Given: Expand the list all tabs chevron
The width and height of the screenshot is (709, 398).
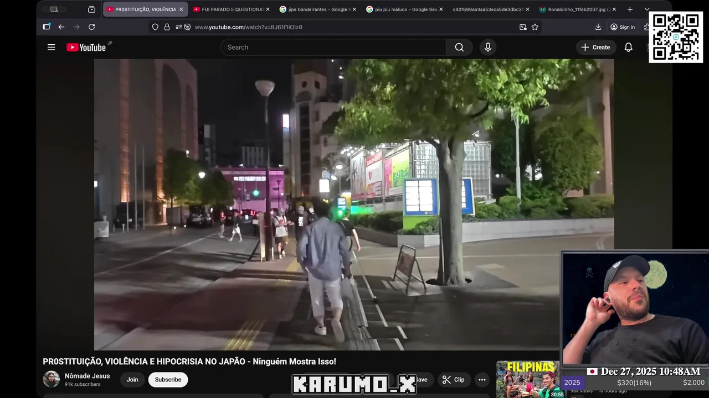Looking at the screenshot, I should (x=646, y=9).
